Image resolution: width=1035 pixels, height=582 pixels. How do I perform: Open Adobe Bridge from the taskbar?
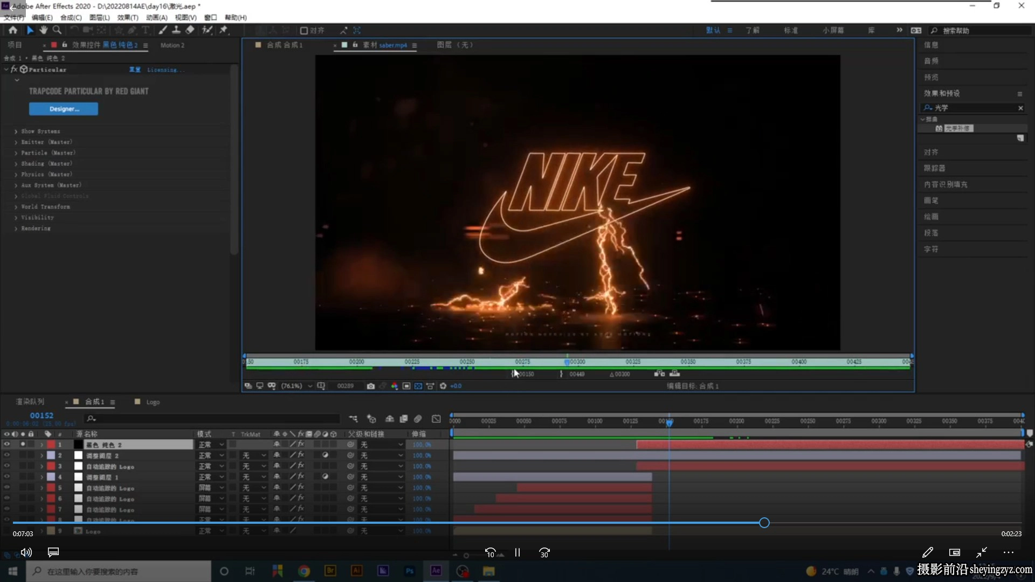[330, 571]
